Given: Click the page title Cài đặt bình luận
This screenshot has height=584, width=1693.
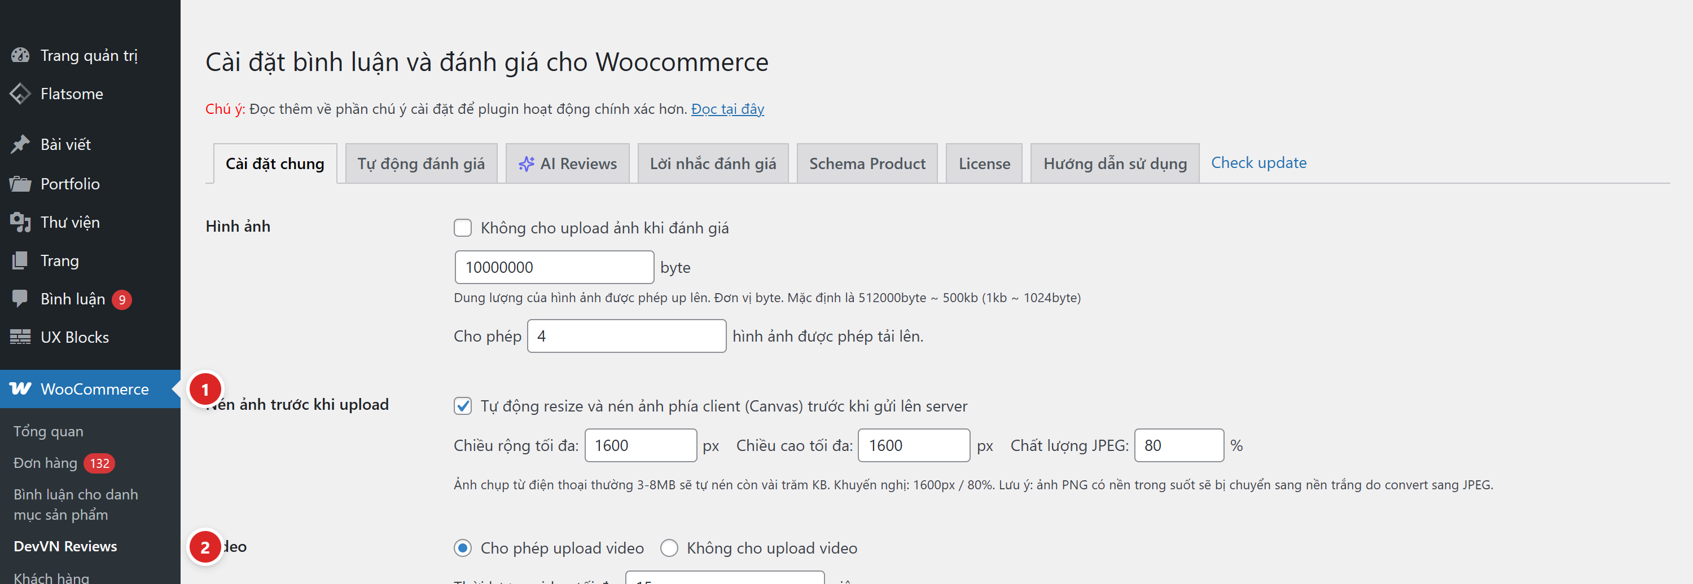Looking at the screenshot, I should (487, 63).
